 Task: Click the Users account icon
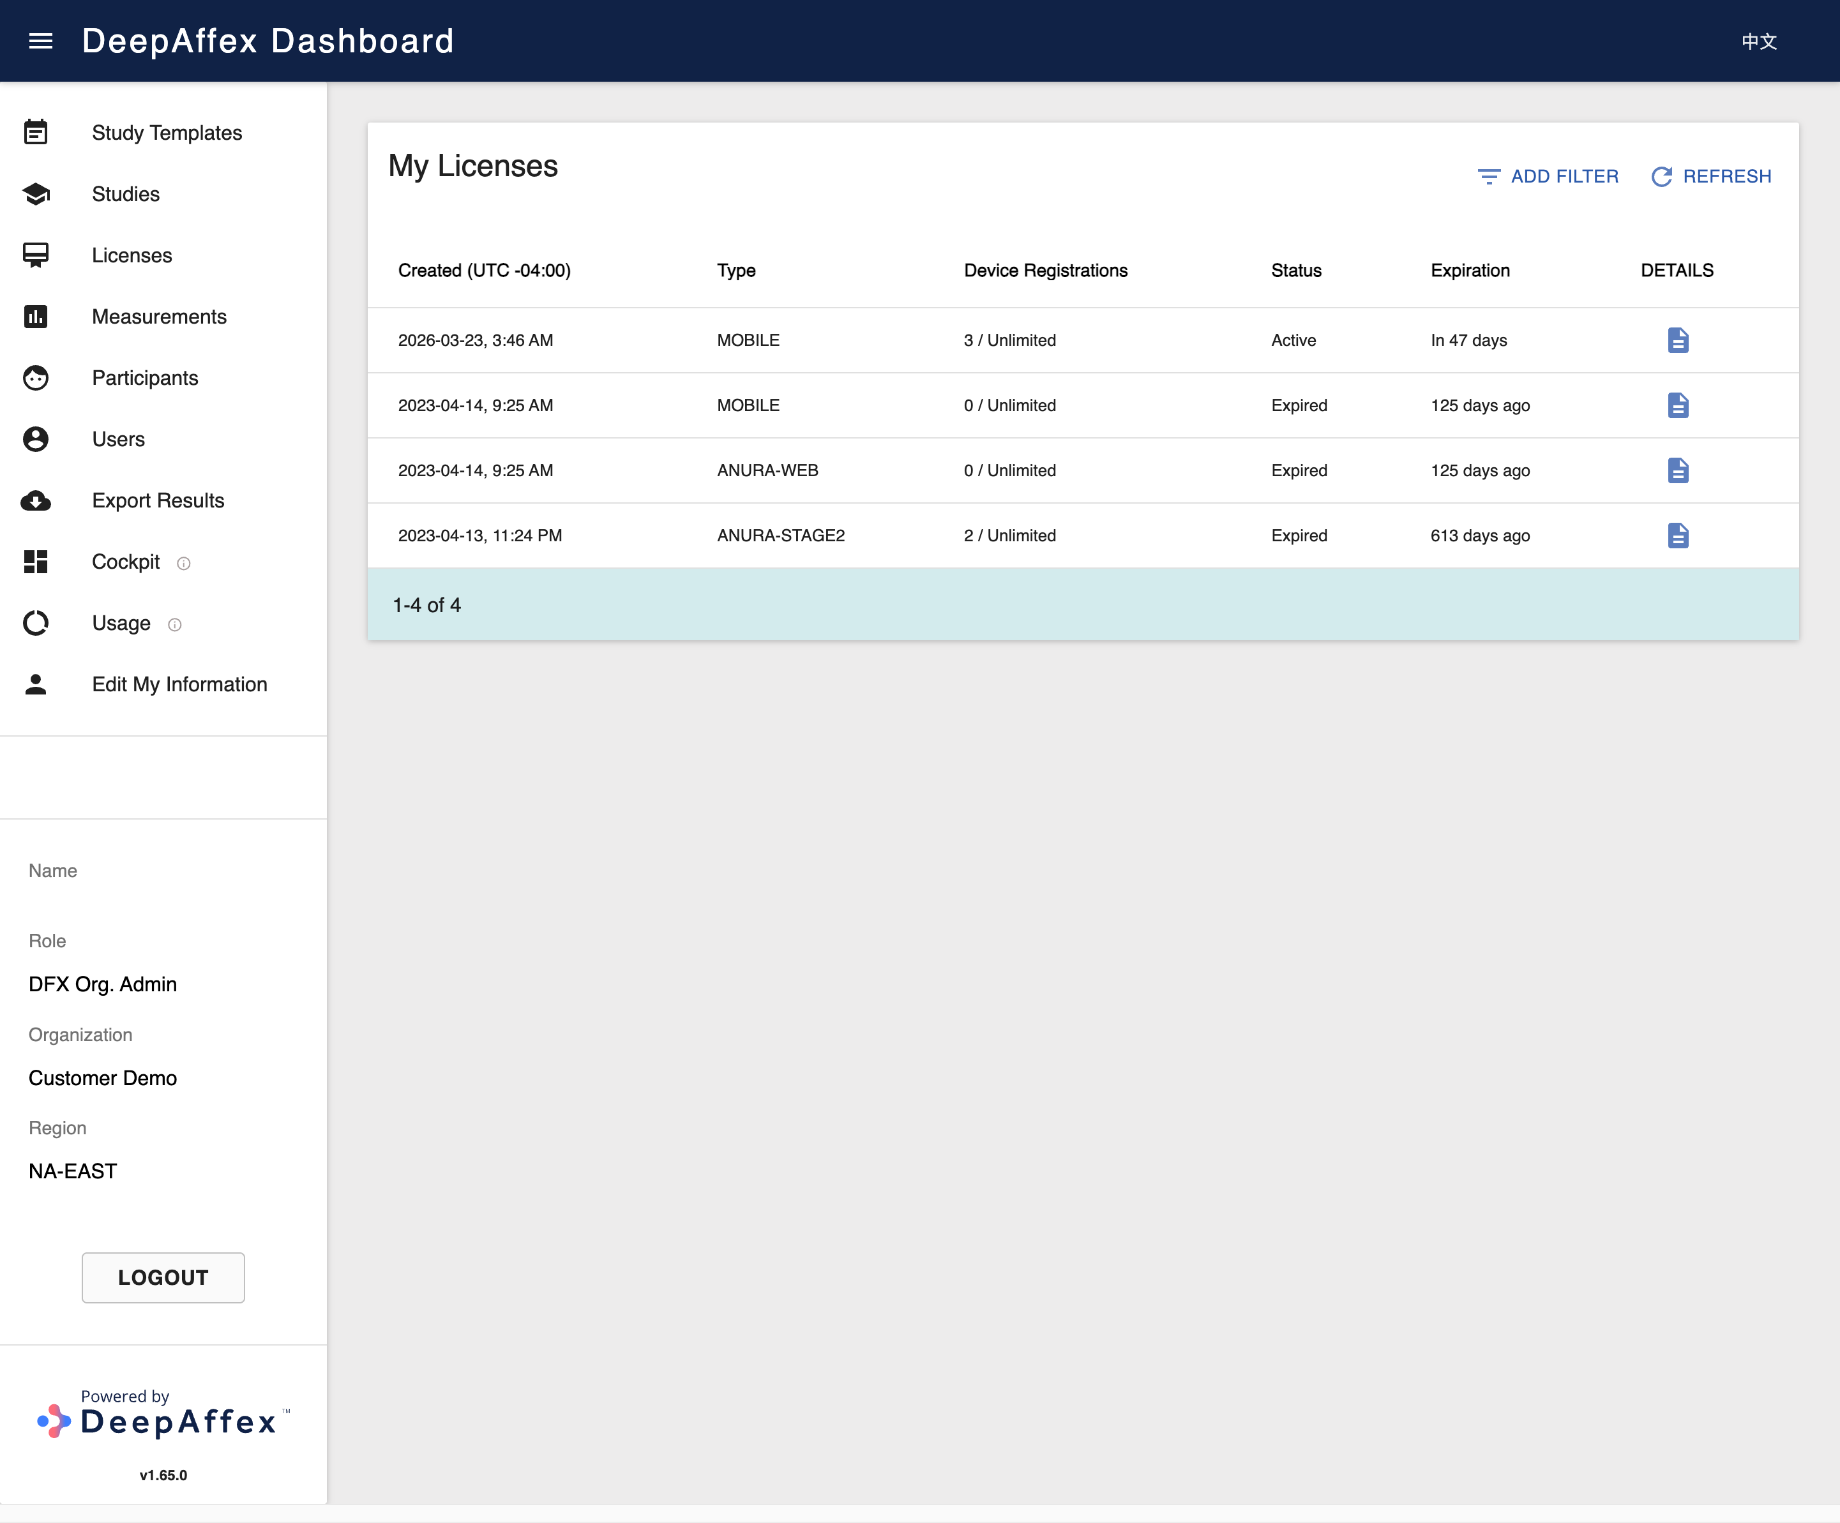point(36,439)
